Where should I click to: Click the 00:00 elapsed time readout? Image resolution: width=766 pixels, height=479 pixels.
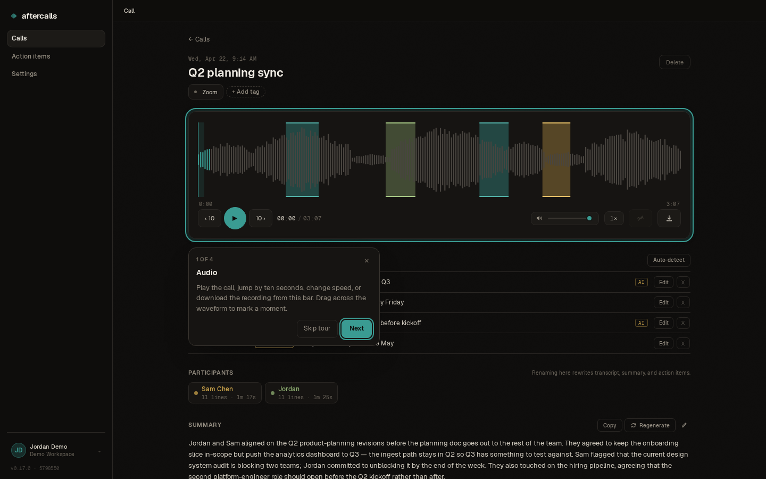(286, 218)
